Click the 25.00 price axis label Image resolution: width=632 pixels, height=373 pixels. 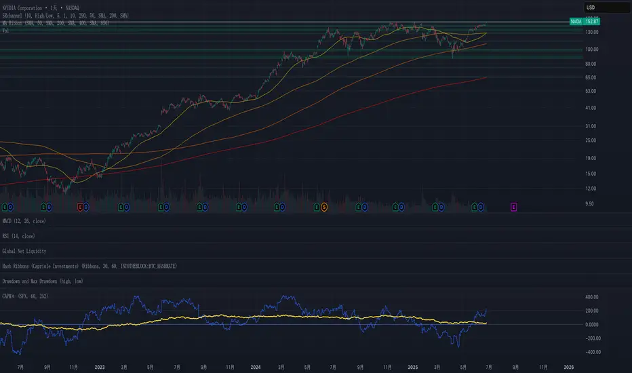pyautogui.click(x=591, y=140)
